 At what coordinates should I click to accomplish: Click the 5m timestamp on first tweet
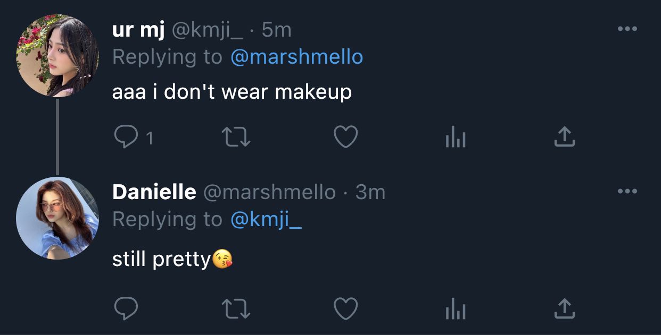[277, 30]
